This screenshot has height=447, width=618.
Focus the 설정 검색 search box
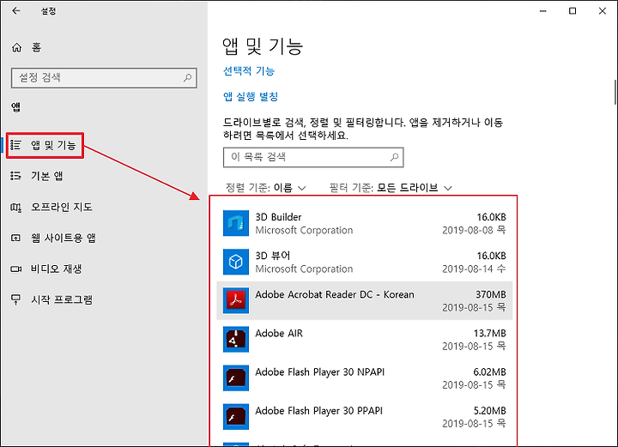pyautogui.click(x=104, y=77)
